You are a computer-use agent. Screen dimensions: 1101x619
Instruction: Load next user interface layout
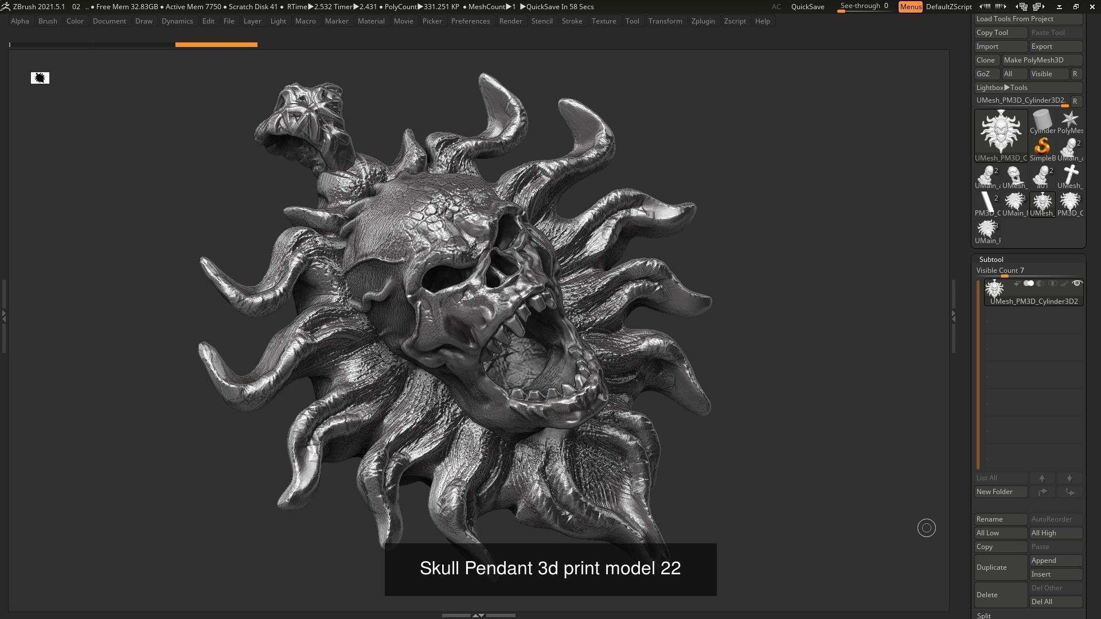pyautogui.click(x=1038, y=7)
